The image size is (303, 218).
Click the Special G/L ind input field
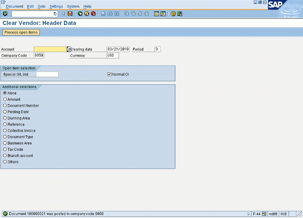pyautogui.click(x=47, y=74)
